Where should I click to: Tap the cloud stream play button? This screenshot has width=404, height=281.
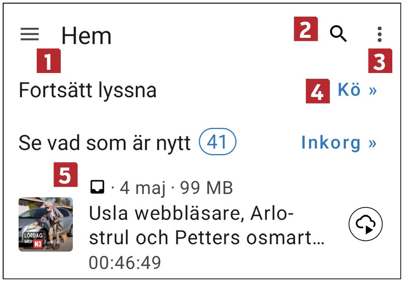click(365, 224)
